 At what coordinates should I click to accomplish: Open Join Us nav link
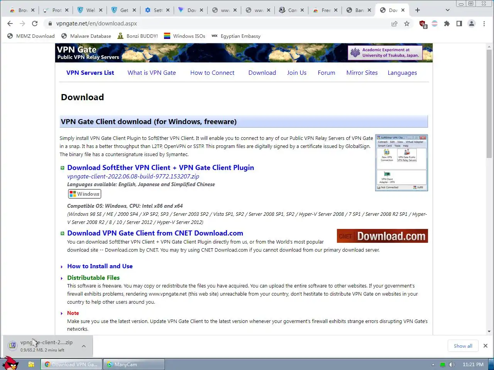click(297, 73)
